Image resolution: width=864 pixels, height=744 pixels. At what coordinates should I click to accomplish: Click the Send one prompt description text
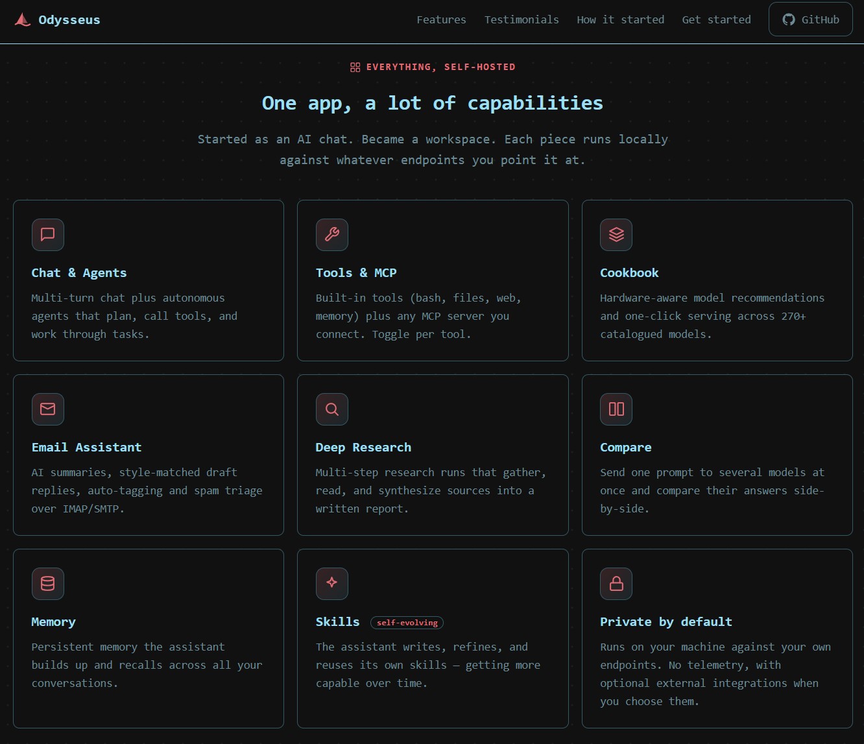(x=712, y=490)
